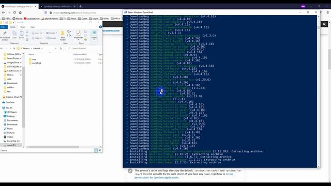The width and height of the screenshot is (331, 186).
Task: Open the Delete dropdown in Explorer ribbon
Action: 52,33
